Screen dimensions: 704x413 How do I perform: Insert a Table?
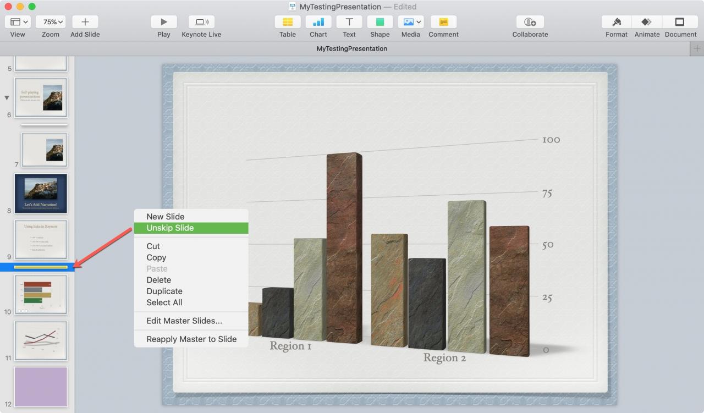[288, 22]
